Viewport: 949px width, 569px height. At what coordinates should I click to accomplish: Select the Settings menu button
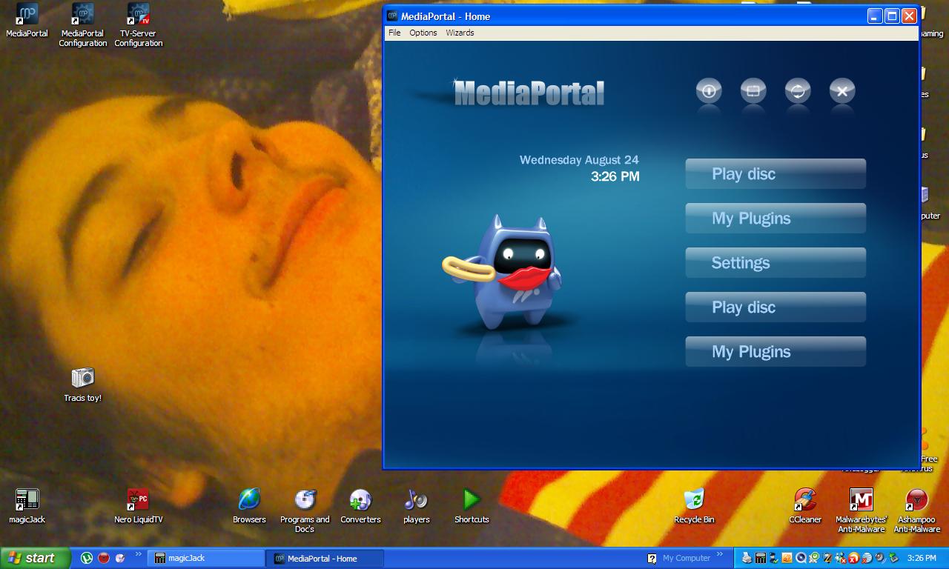776,263
